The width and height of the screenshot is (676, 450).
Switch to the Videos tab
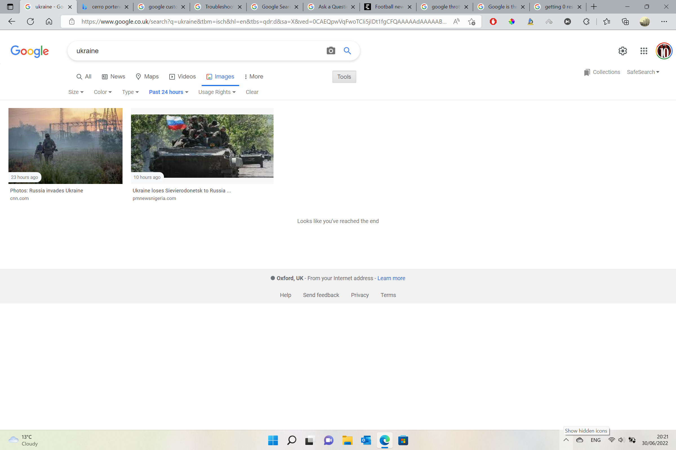coord(183,76)
